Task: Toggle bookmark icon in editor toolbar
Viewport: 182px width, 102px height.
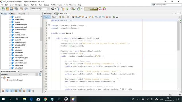Action: [x=96, y=17]
